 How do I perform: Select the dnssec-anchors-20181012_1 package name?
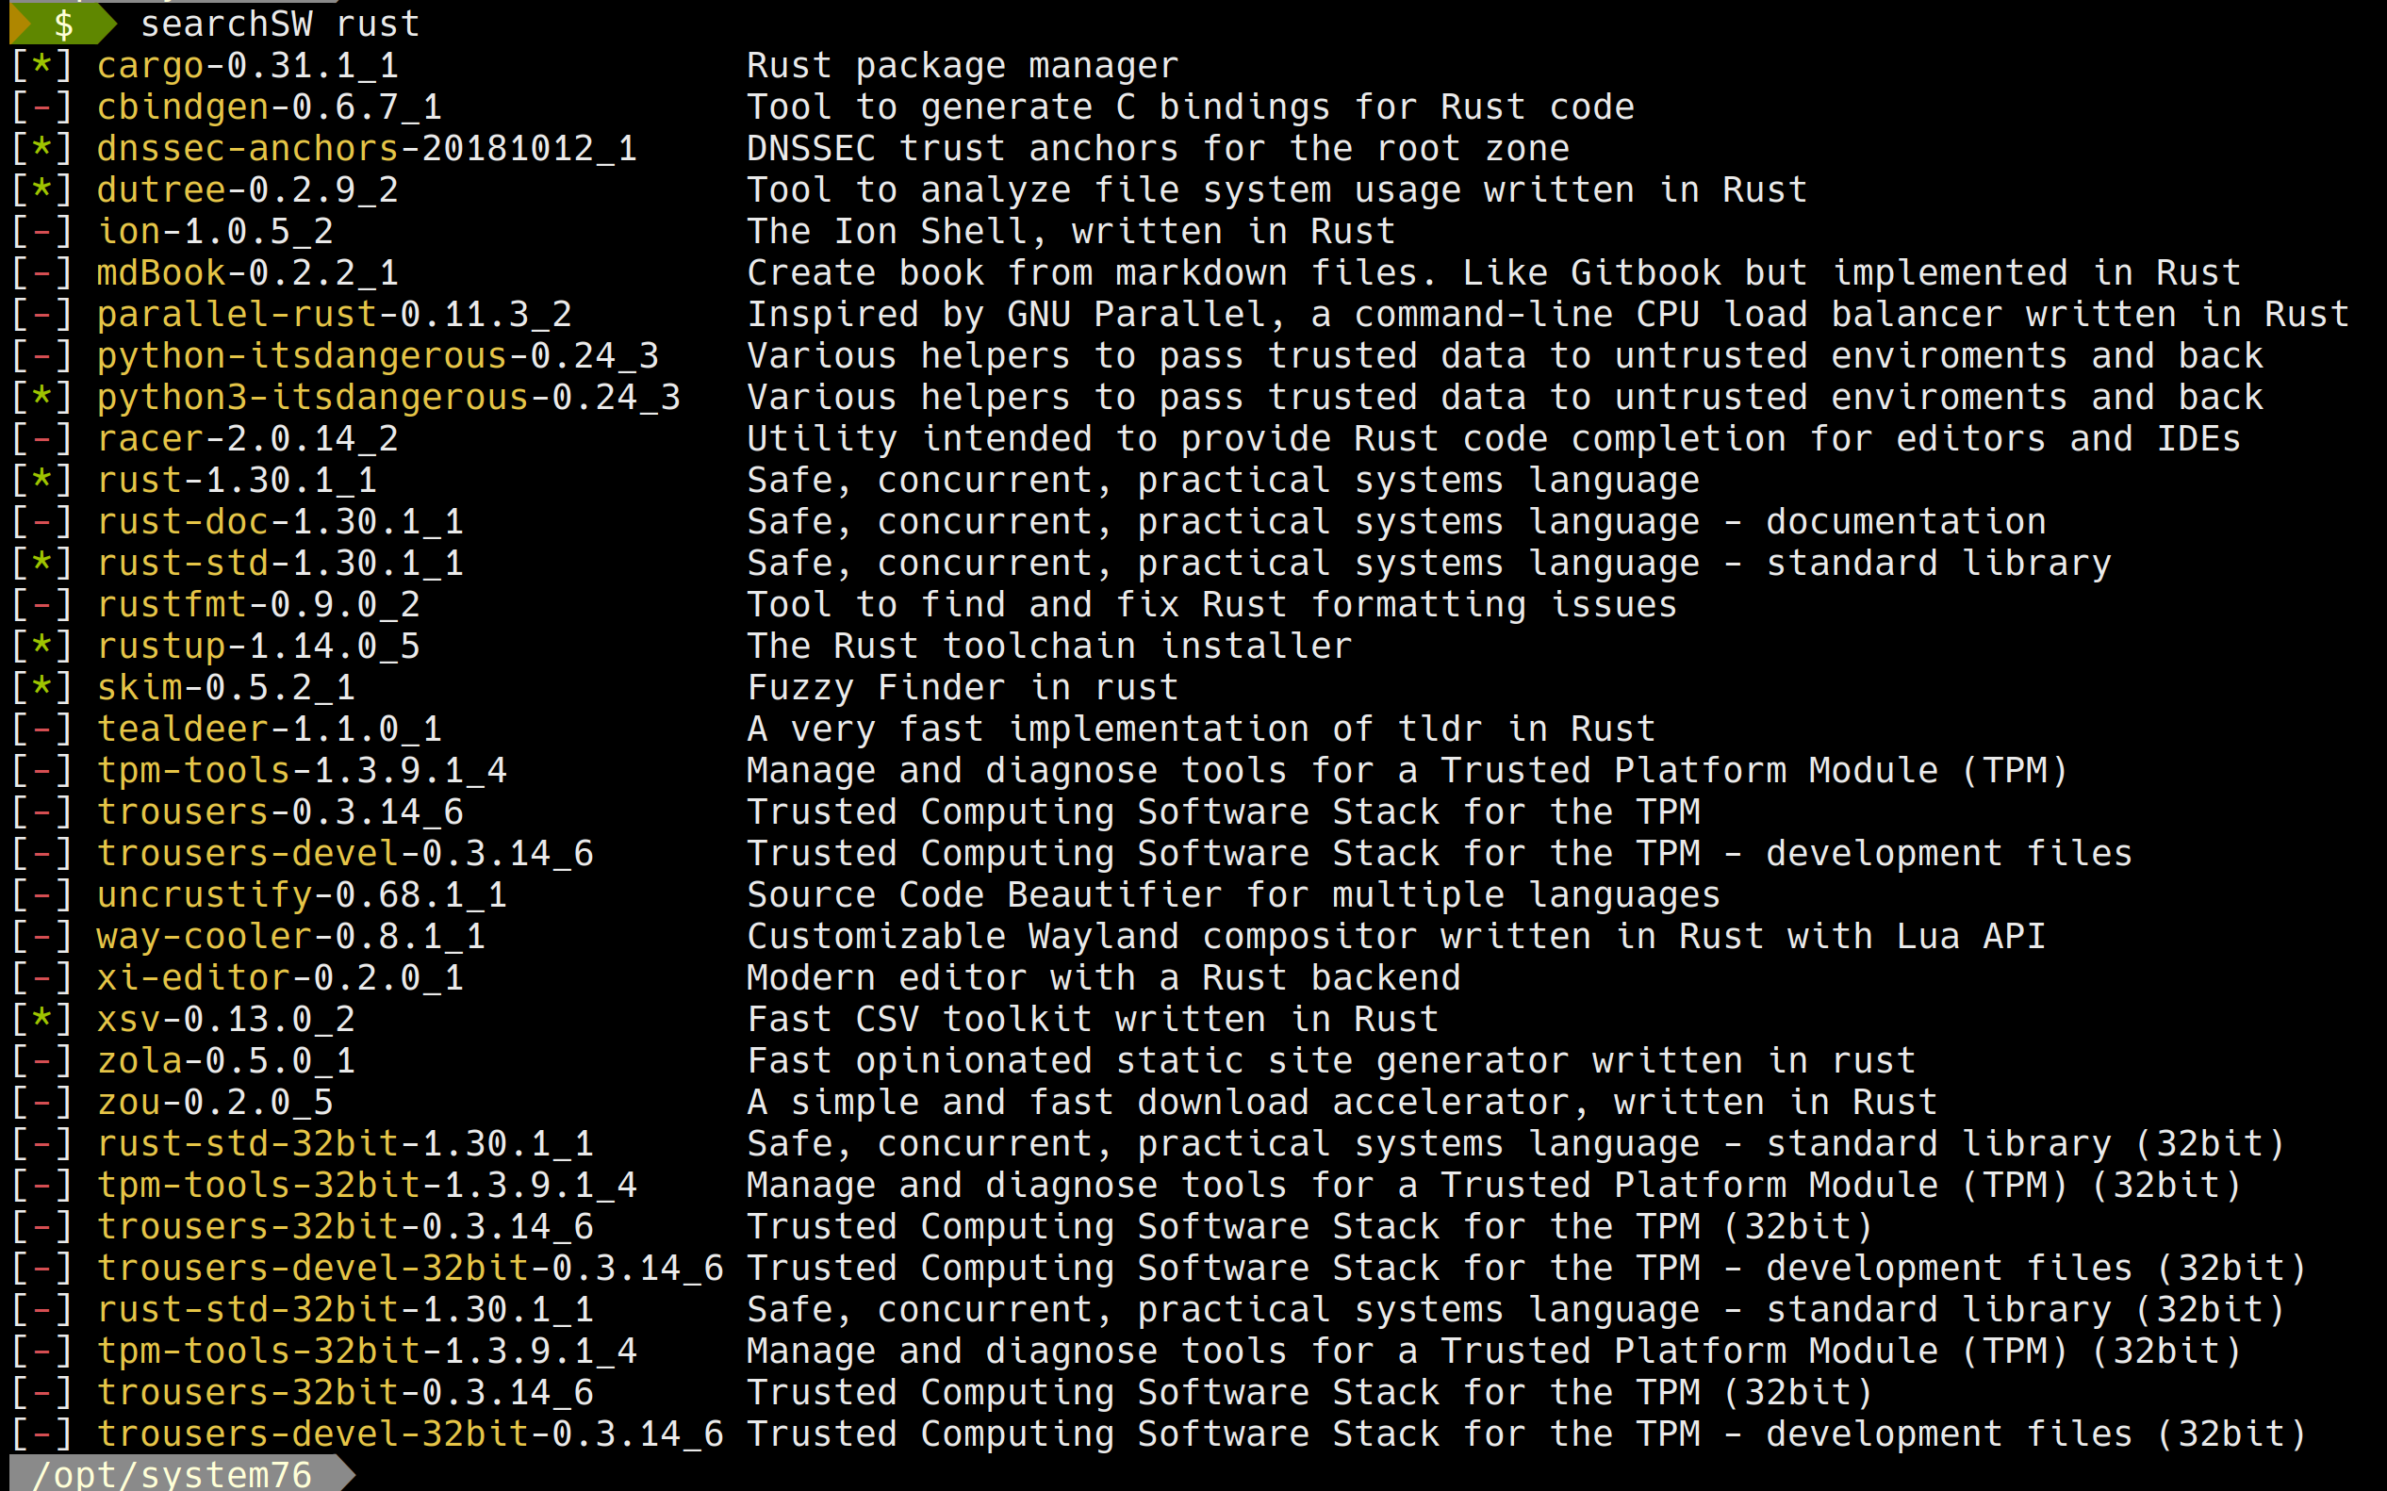[x=367, y=149]
